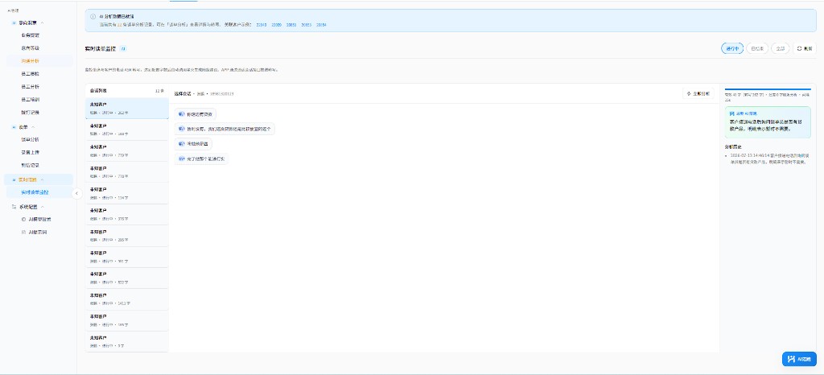Collapse the 系统配置 sidebar group
This screenshot has height=375, width=824.
(x=43, y=207)
